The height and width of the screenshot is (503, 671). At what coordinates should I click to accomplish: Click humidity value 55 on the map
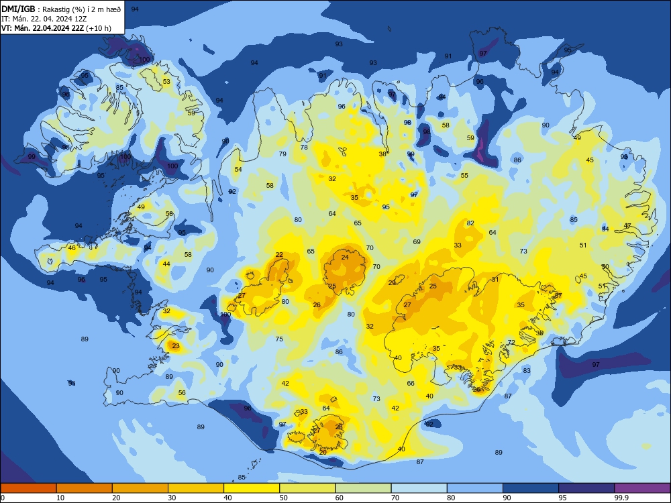464,175
